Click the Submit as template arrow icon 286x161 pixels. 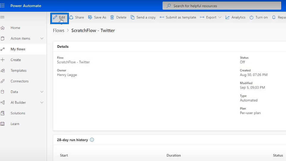[162, 17]
